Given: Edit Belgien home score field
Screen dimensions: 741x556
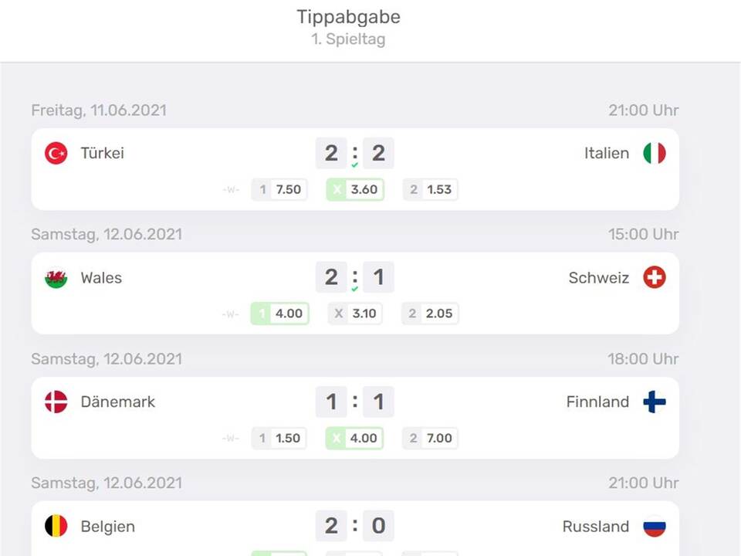Looking at the screenshot, I should tap(331, 526).
